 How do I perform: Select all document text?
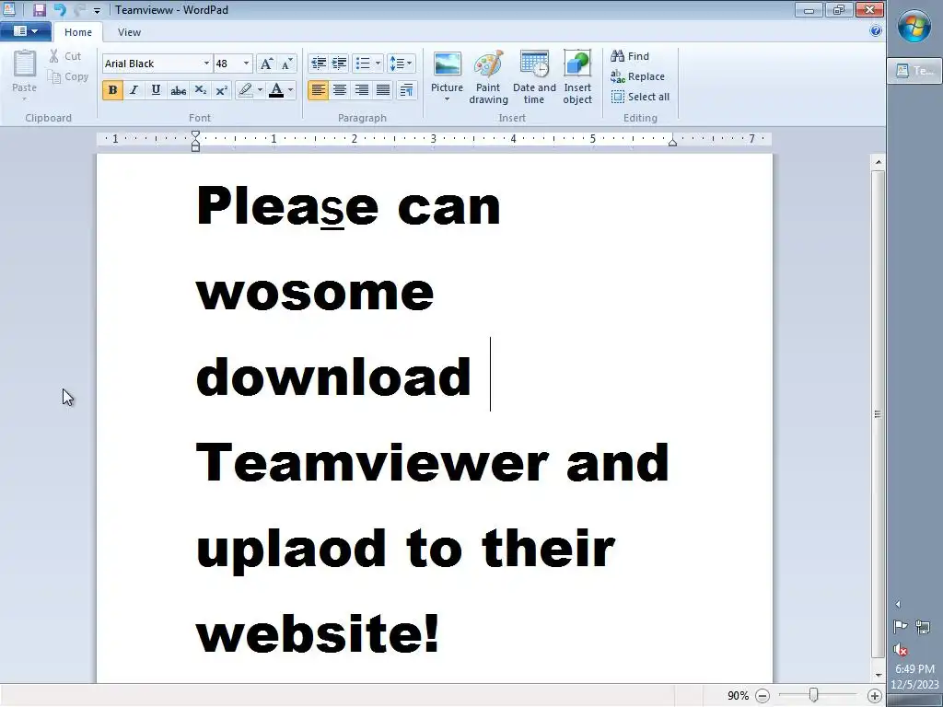coord(640,96)
